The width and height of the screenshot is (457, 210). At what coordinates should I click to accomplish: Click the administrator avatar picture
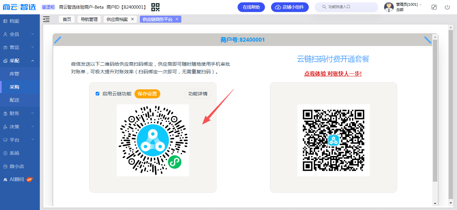(x=389, y=7)
